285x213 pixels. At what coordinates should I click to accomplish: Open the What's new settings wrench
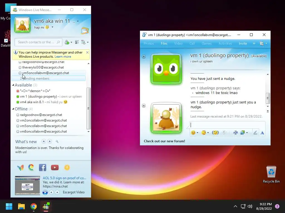57,141
